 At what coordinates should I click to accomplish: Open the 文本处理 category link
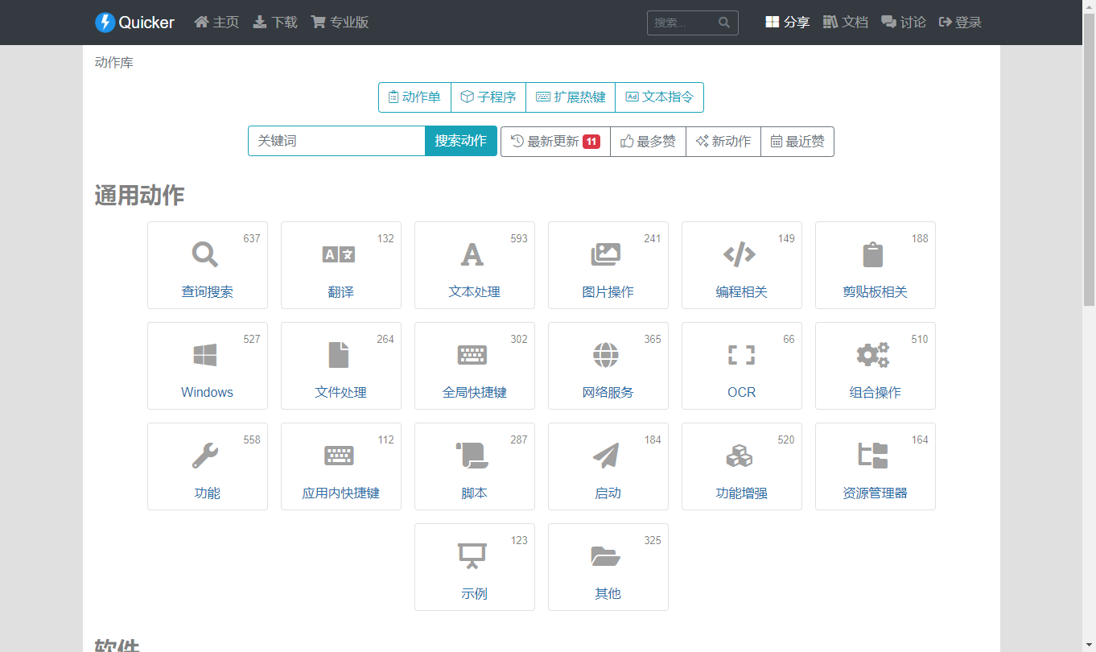point(475,291)
